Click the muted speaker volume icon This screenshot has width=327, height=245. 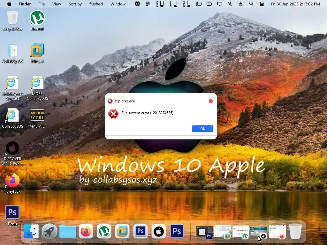[230, 4]
